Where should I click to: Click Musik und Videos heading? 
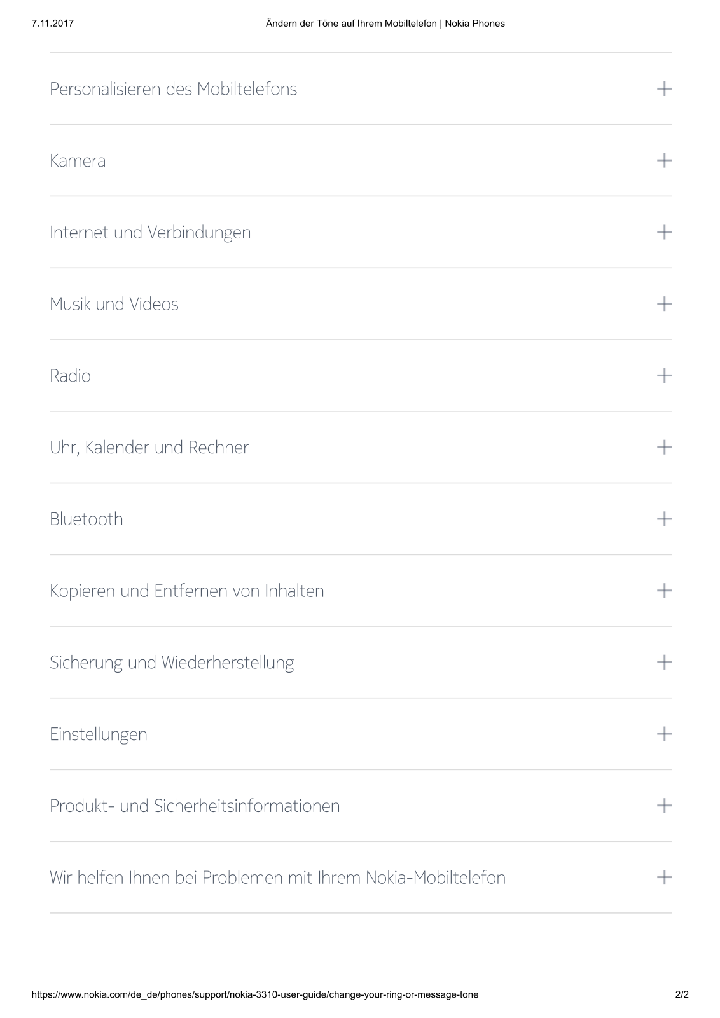[114, 305]
